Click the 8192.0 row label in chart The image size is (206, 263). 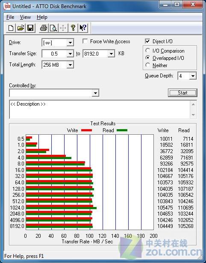point(17,226)
